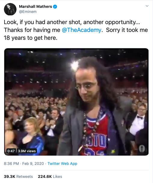Expand the tweet options chevron
Screen dimensions: 153x183
(147, 6)
